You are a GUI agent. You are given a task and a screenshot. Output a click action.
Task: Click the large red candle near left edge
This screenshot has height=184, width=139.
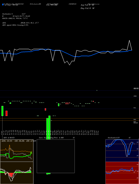tap(7, 113)
